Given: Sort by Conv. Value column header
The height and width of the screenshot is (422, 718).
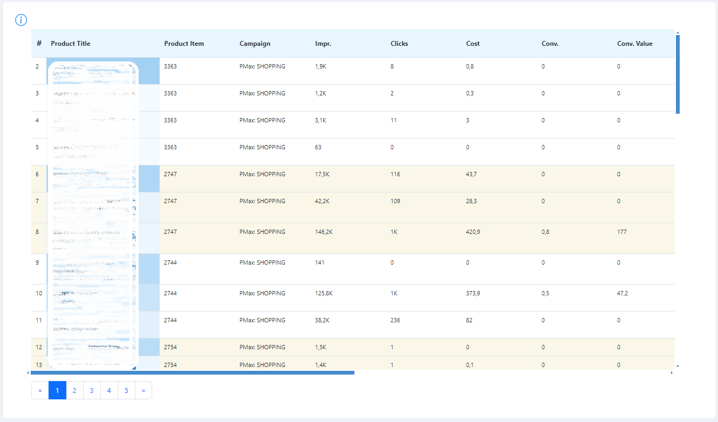Looking at the screenshot, I should [x=634, y=44].
